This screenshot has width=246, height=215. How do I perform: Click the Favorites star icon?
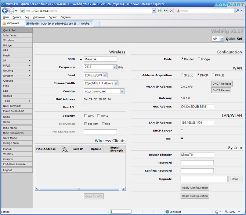point(4,23)
